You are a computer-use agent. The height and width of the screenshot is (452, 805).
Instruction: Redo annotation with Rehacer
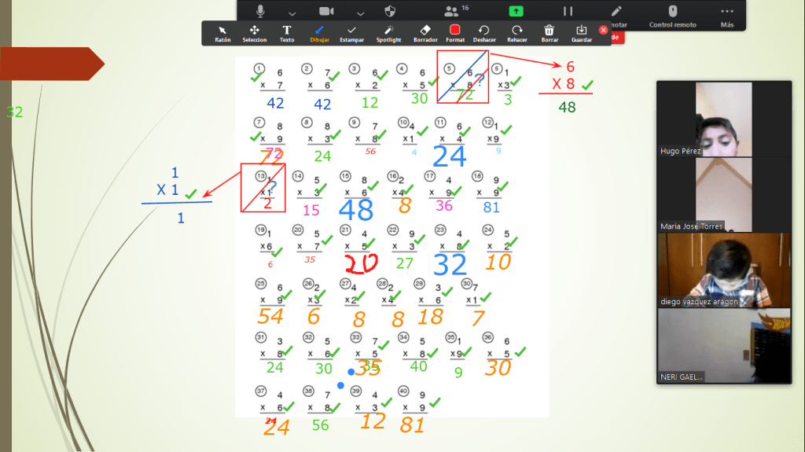click(x=516, y=33)
